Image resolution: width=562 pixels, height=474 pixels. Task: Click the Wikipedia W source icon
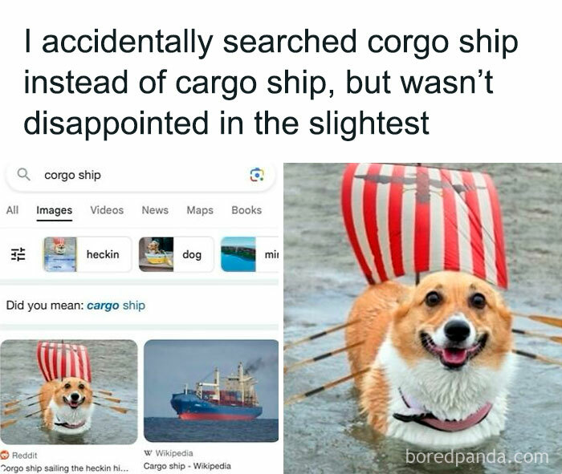click(148, 453)
